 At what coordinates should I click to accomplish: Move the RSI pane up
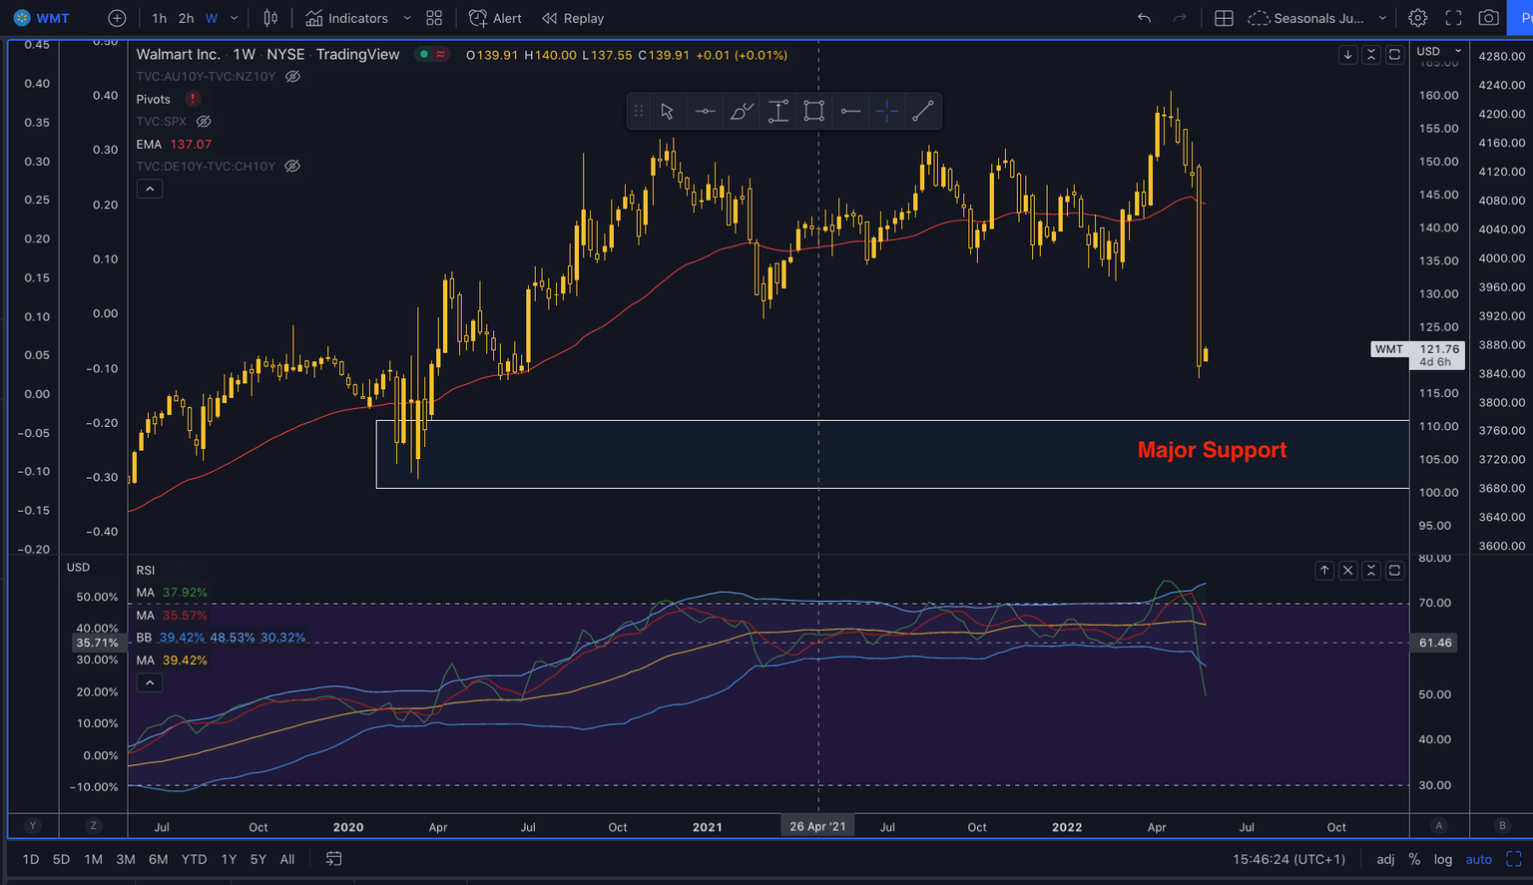[1324, 571]
